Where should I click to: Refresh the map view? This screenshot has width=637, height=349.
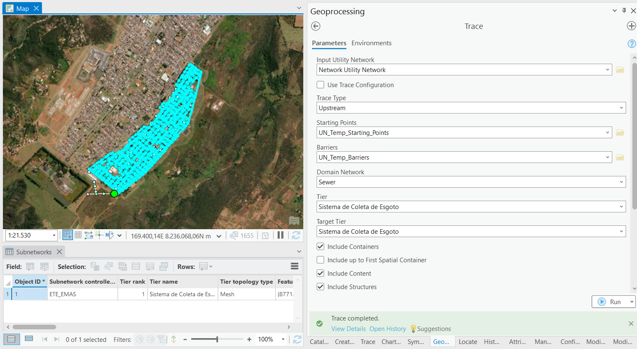[x=296, y=235]
